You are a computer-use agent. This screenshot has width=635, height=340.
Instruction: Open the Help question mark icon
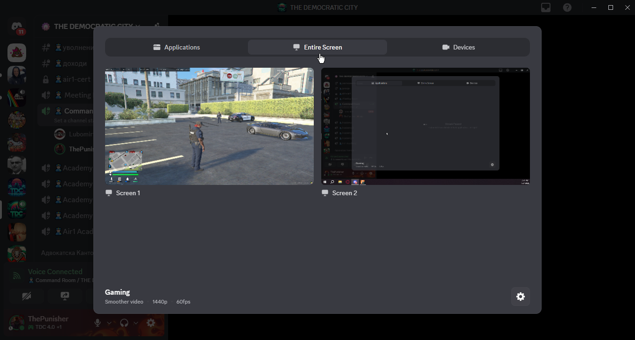click(567, 7)
